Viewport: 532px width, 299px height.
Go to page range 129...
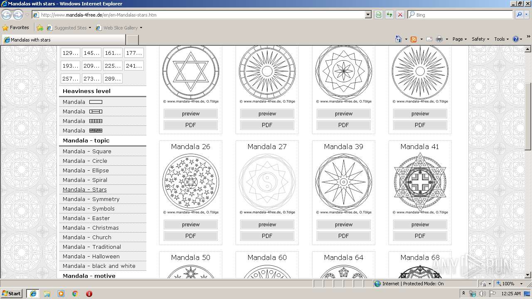[x=70, y=53]
